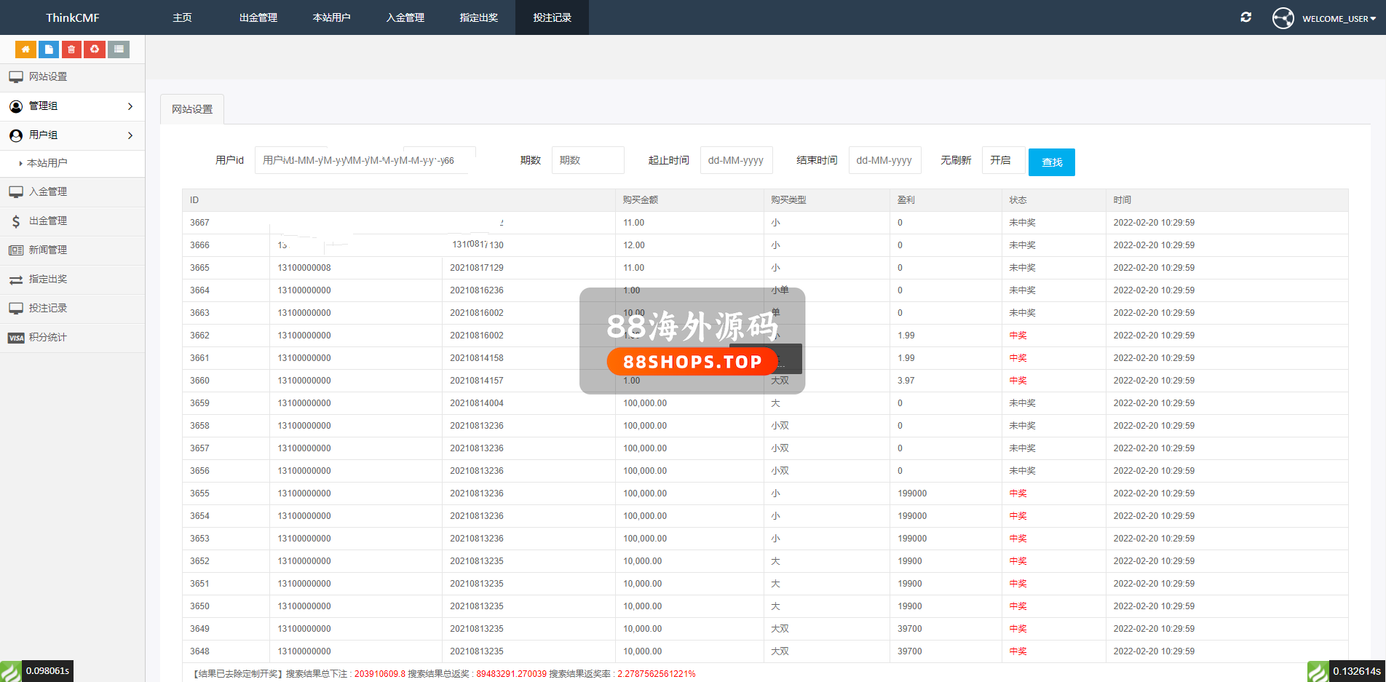This screenshot has width=1386, height=682.
Task: Click the 起止时间 date field
Action: (x=736, y=160)
